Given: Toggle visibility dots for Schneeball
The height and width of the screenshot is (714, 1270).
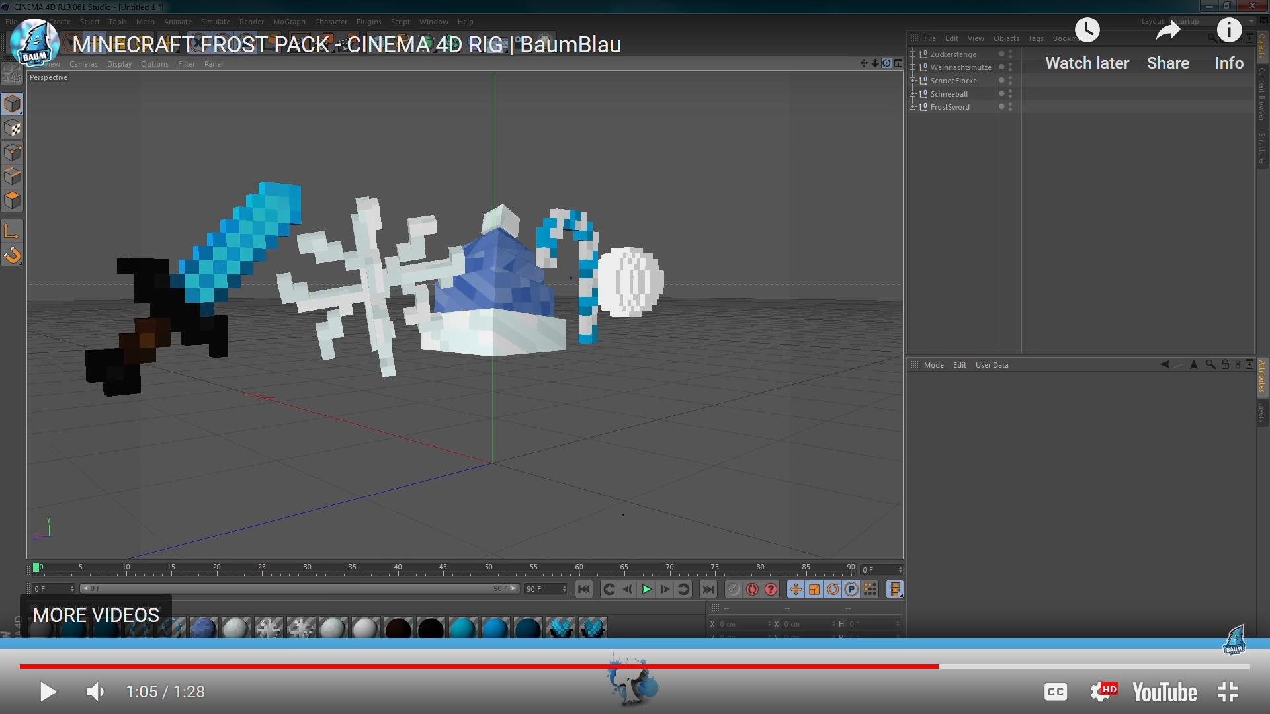Looking at the screenshot, I should pos(1011,94).
